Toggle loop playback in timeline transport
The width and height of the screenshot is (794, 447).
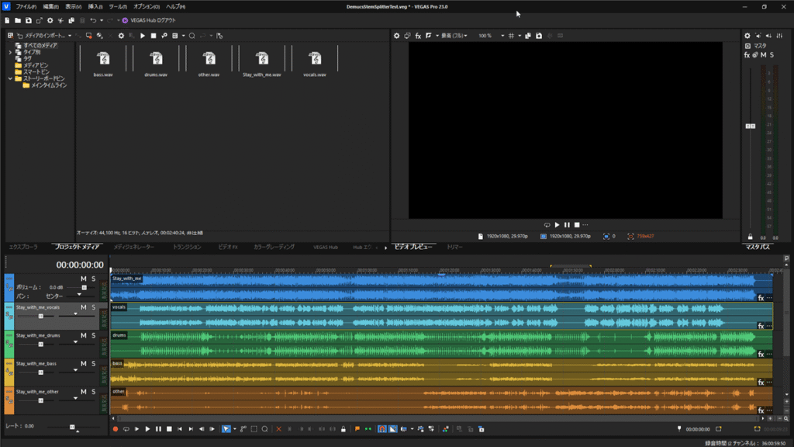point(126,429)
